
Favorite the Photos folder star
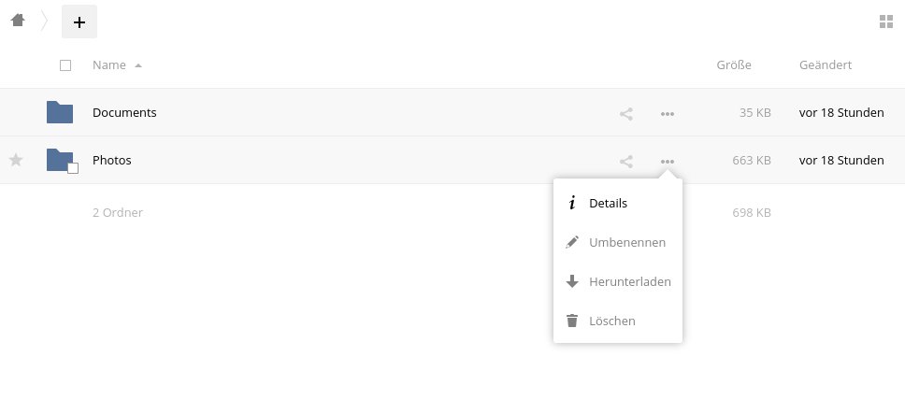click(16, 161)
